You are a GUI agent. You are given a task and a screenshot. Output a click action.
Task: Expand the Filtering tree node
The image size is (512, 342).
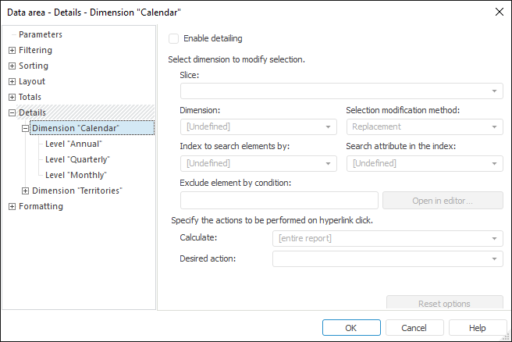[12, 51]
